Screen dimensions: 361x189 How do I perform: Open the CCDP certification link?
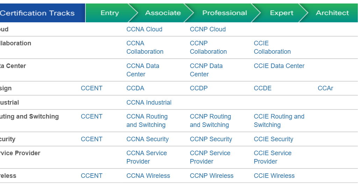coord(199,88)
